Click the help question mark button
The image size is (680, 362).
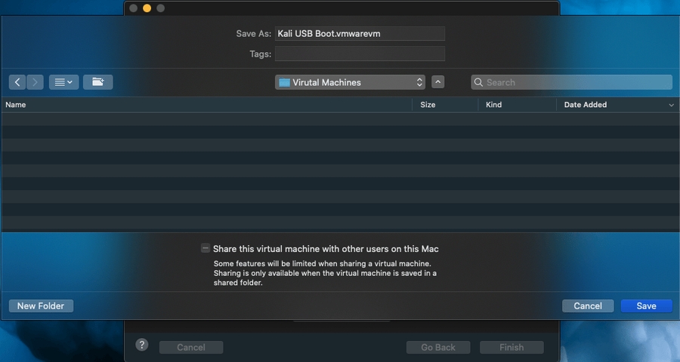tap(142, 345)
